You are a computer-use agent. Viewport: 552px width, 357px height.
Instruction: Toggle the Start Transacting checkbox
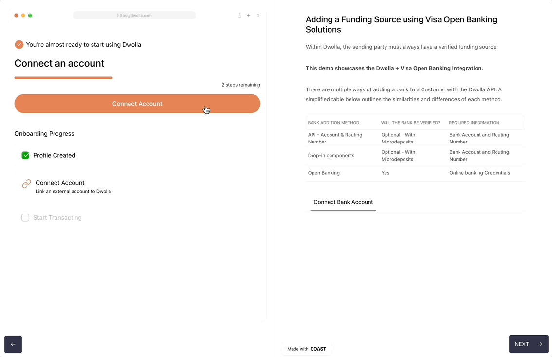[x=25, y=218]
